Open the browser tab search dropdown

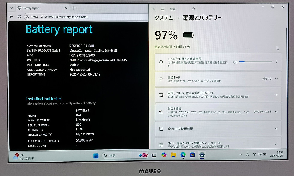click(11, 8)
